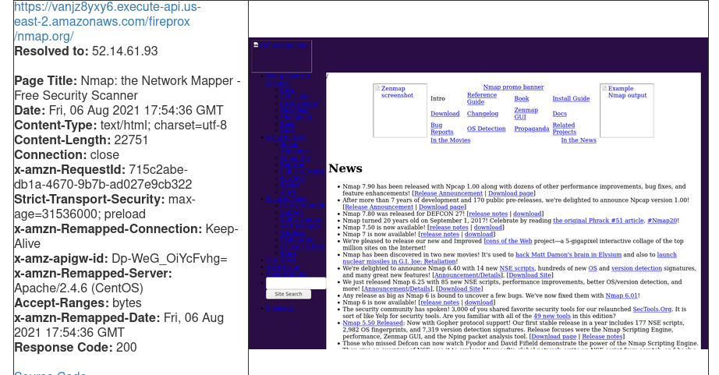Open the SecTools.Org link
Image resolution: width=719 pixels, height=375 pixels.
click(652, 310)
